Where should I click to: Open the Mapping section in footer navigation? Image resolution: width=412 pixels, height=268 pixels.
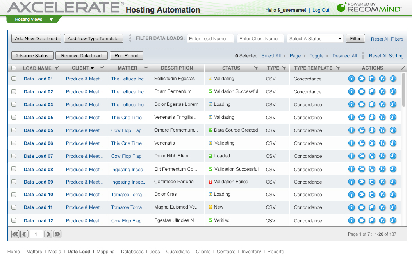[105, 252]
